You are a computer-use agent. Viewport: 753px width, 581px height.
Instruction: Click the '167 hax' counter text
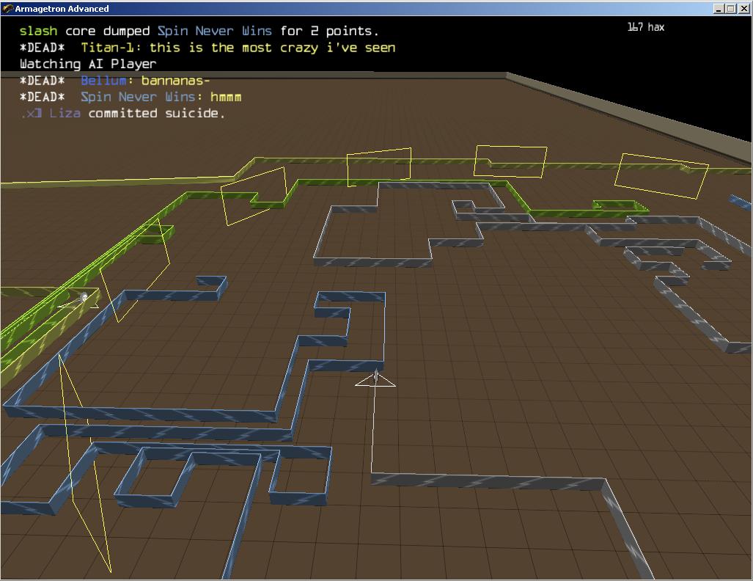646,27
